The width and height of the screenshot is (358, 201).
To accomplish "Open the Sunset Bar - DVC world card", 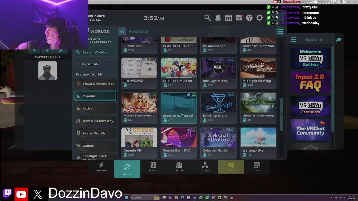I will tap(179, 143).
